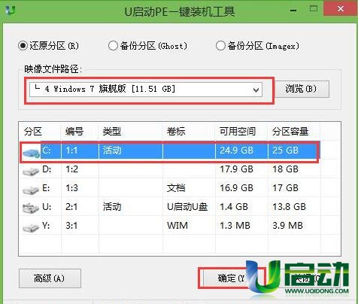Click the U: USB drive icon
Screen dimensions: 358x304
tap(31, 208)
